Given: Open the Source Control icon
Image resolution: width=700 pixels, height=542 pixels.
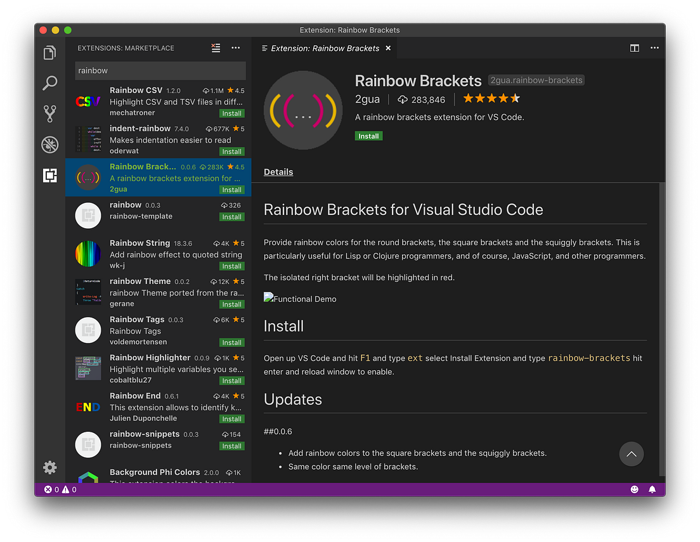Looking at the screenshot, I should pyautogui.click(x=49, y=114).
